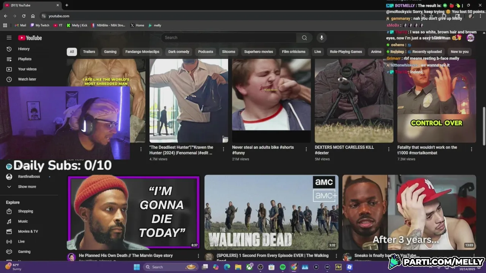Open the Windows Start menu
The width and height of the screenshot is (486, 273).
pos(137,267)
